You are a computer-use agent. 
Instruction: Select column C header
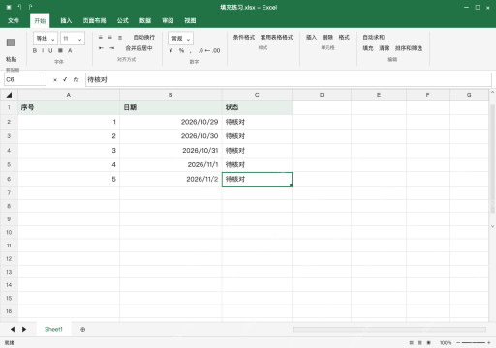tap(257, 95)
